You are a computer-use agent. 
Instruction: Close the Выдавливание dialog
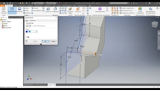tap(56, 18)
